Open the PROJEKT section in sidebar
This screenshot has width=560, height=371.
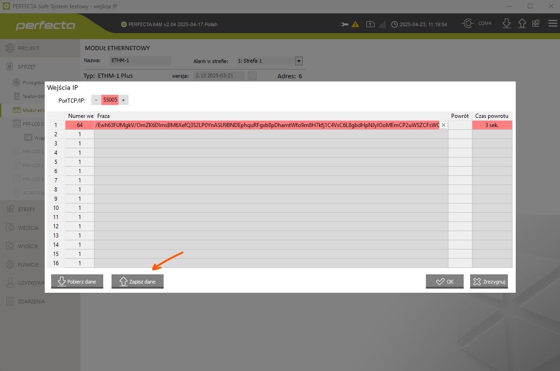click(29, 48)
